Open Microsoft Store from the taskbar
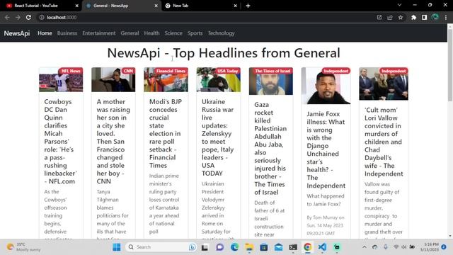Image resolution: width=453 pixels, height=255 pixels. coord(264,247)
